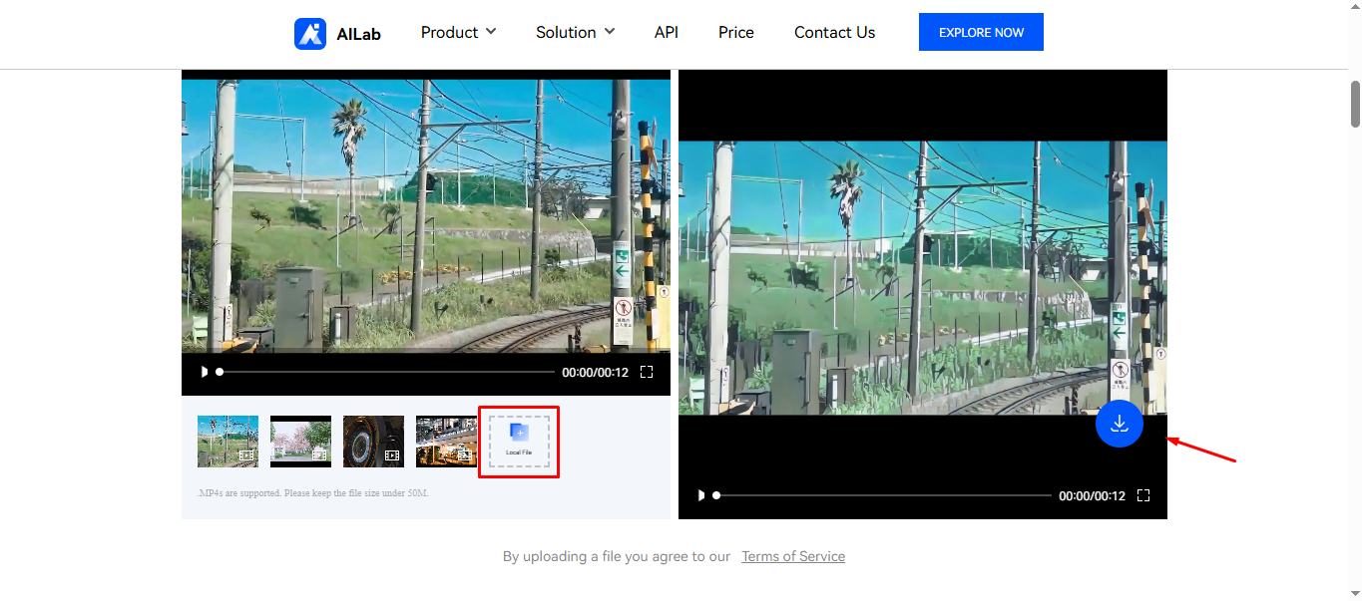Click the blue download icon on result video
Image resolution: width=1362 pixels, height=601 pixels.
click(1119, 424)
